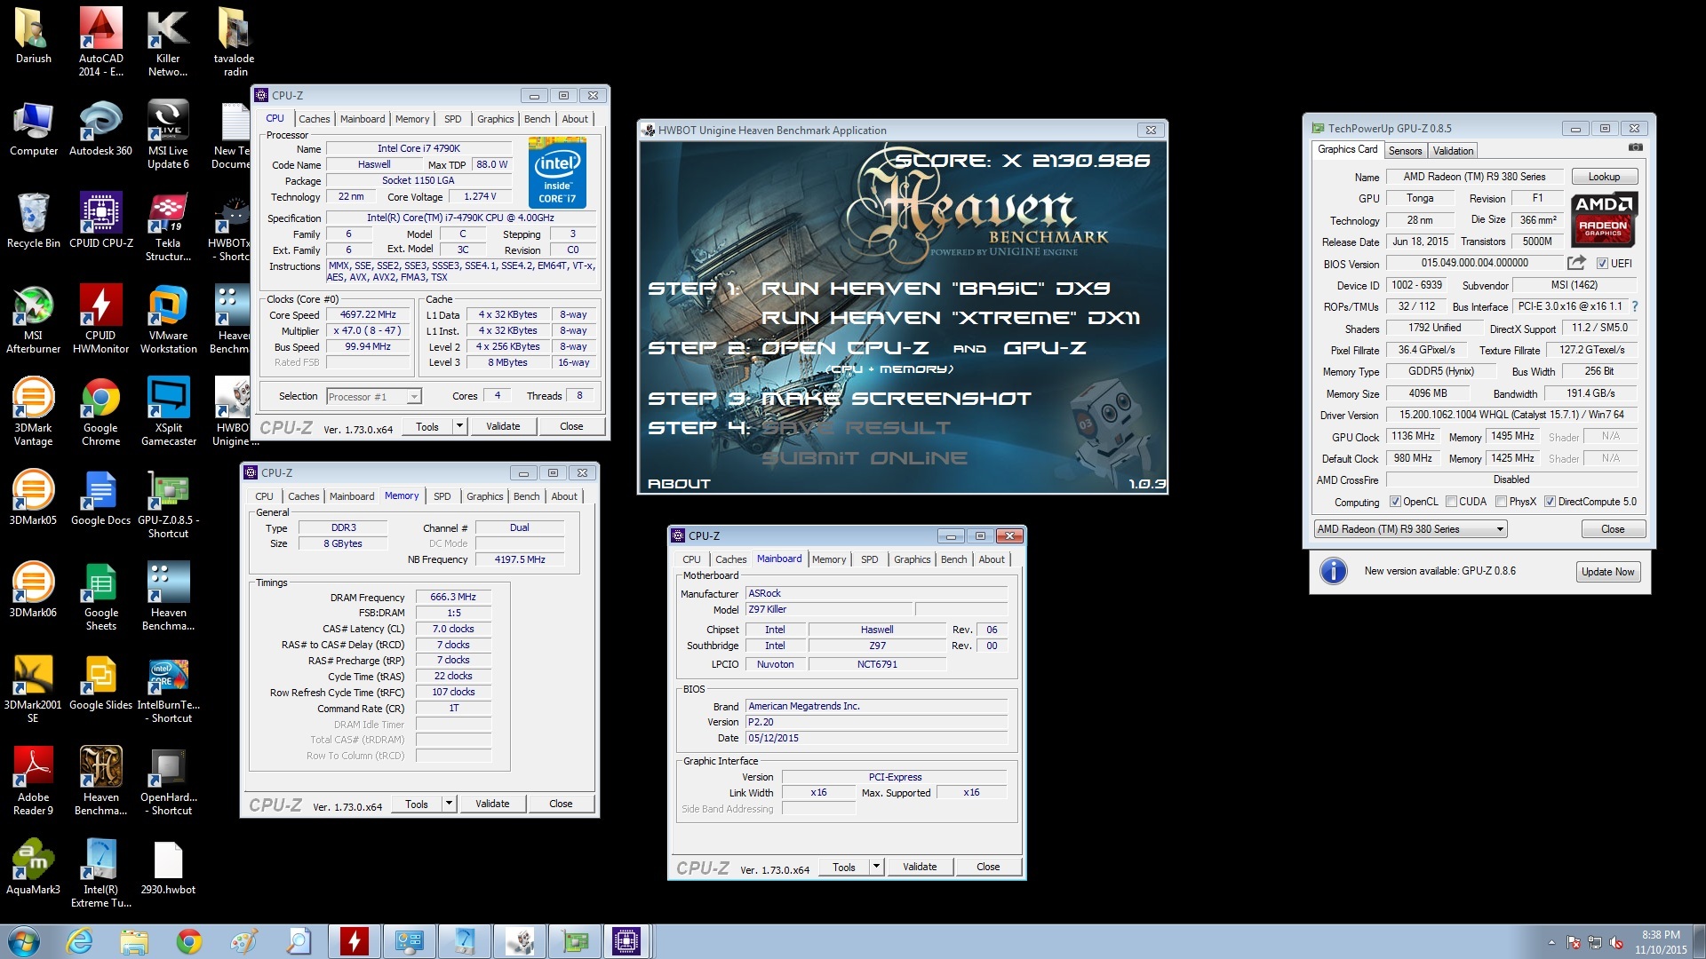Open XSplit Gamecaster desktop icon
The height and width of the screenshot is (959, 1706).
[x=168, y=410]
